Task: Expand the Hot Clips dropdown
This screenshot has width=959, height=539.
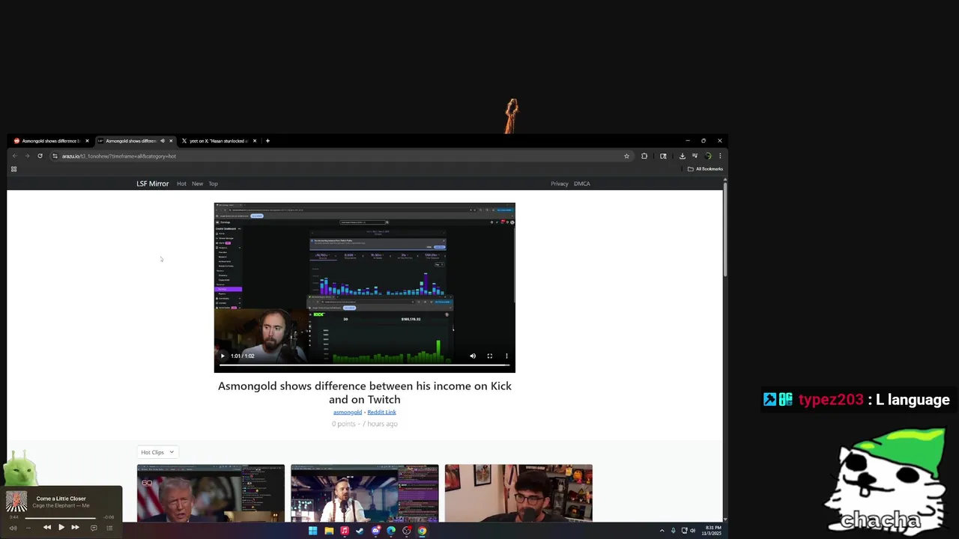Action: coord(157,452)
